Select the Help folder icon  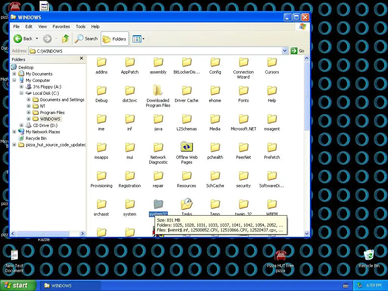click(272, 91)
